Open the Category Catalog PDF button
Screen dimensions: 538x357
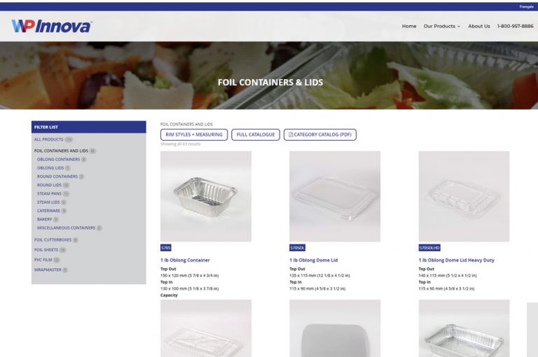[x=319, y=135]
